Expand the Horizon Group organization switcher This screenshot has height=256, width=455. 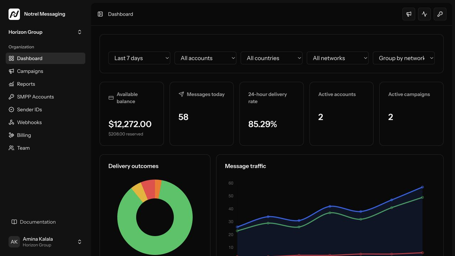pyautogui.click(x=45, y=32)
